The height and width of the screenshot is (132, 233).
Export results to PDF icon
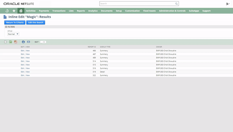[16, 42]
